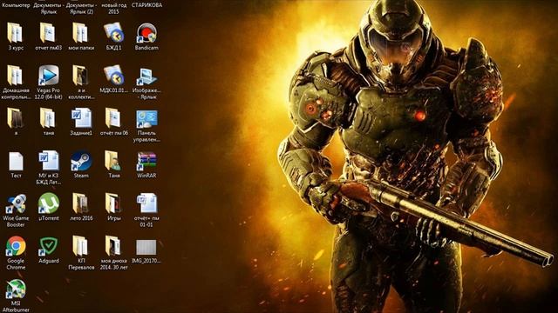Viewport: 558px width, 313px height.
Task: Select the МУ и КЗ БЖД Word document
Action: (49, 161)
